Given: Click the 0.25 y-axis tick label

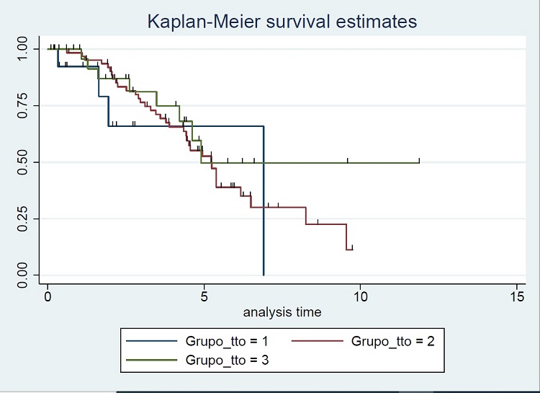Looking at the screenshot, I should point(24,218).
